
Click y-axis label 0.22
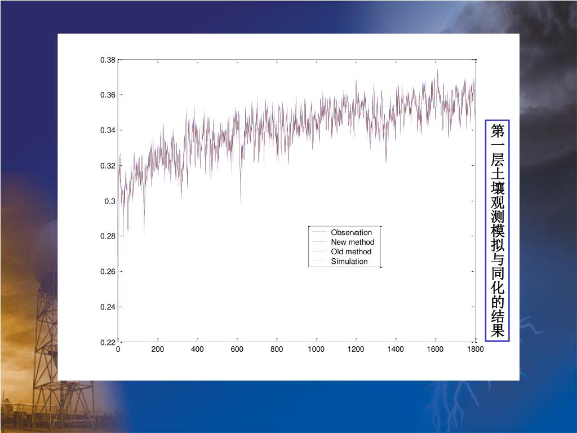[x=108, y=342]
